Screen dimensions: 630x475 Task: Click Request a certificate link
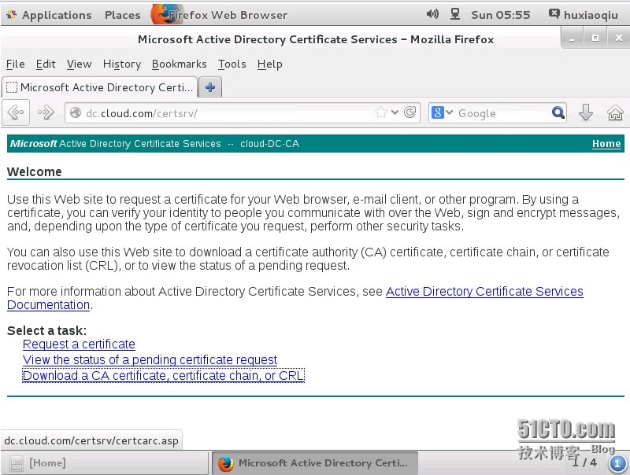click(79, 344)
